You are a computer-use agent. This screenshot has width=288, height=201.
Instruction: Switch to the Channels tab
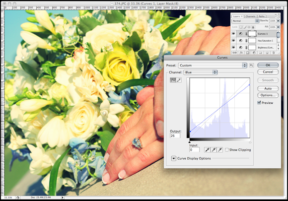click(250, 16)
